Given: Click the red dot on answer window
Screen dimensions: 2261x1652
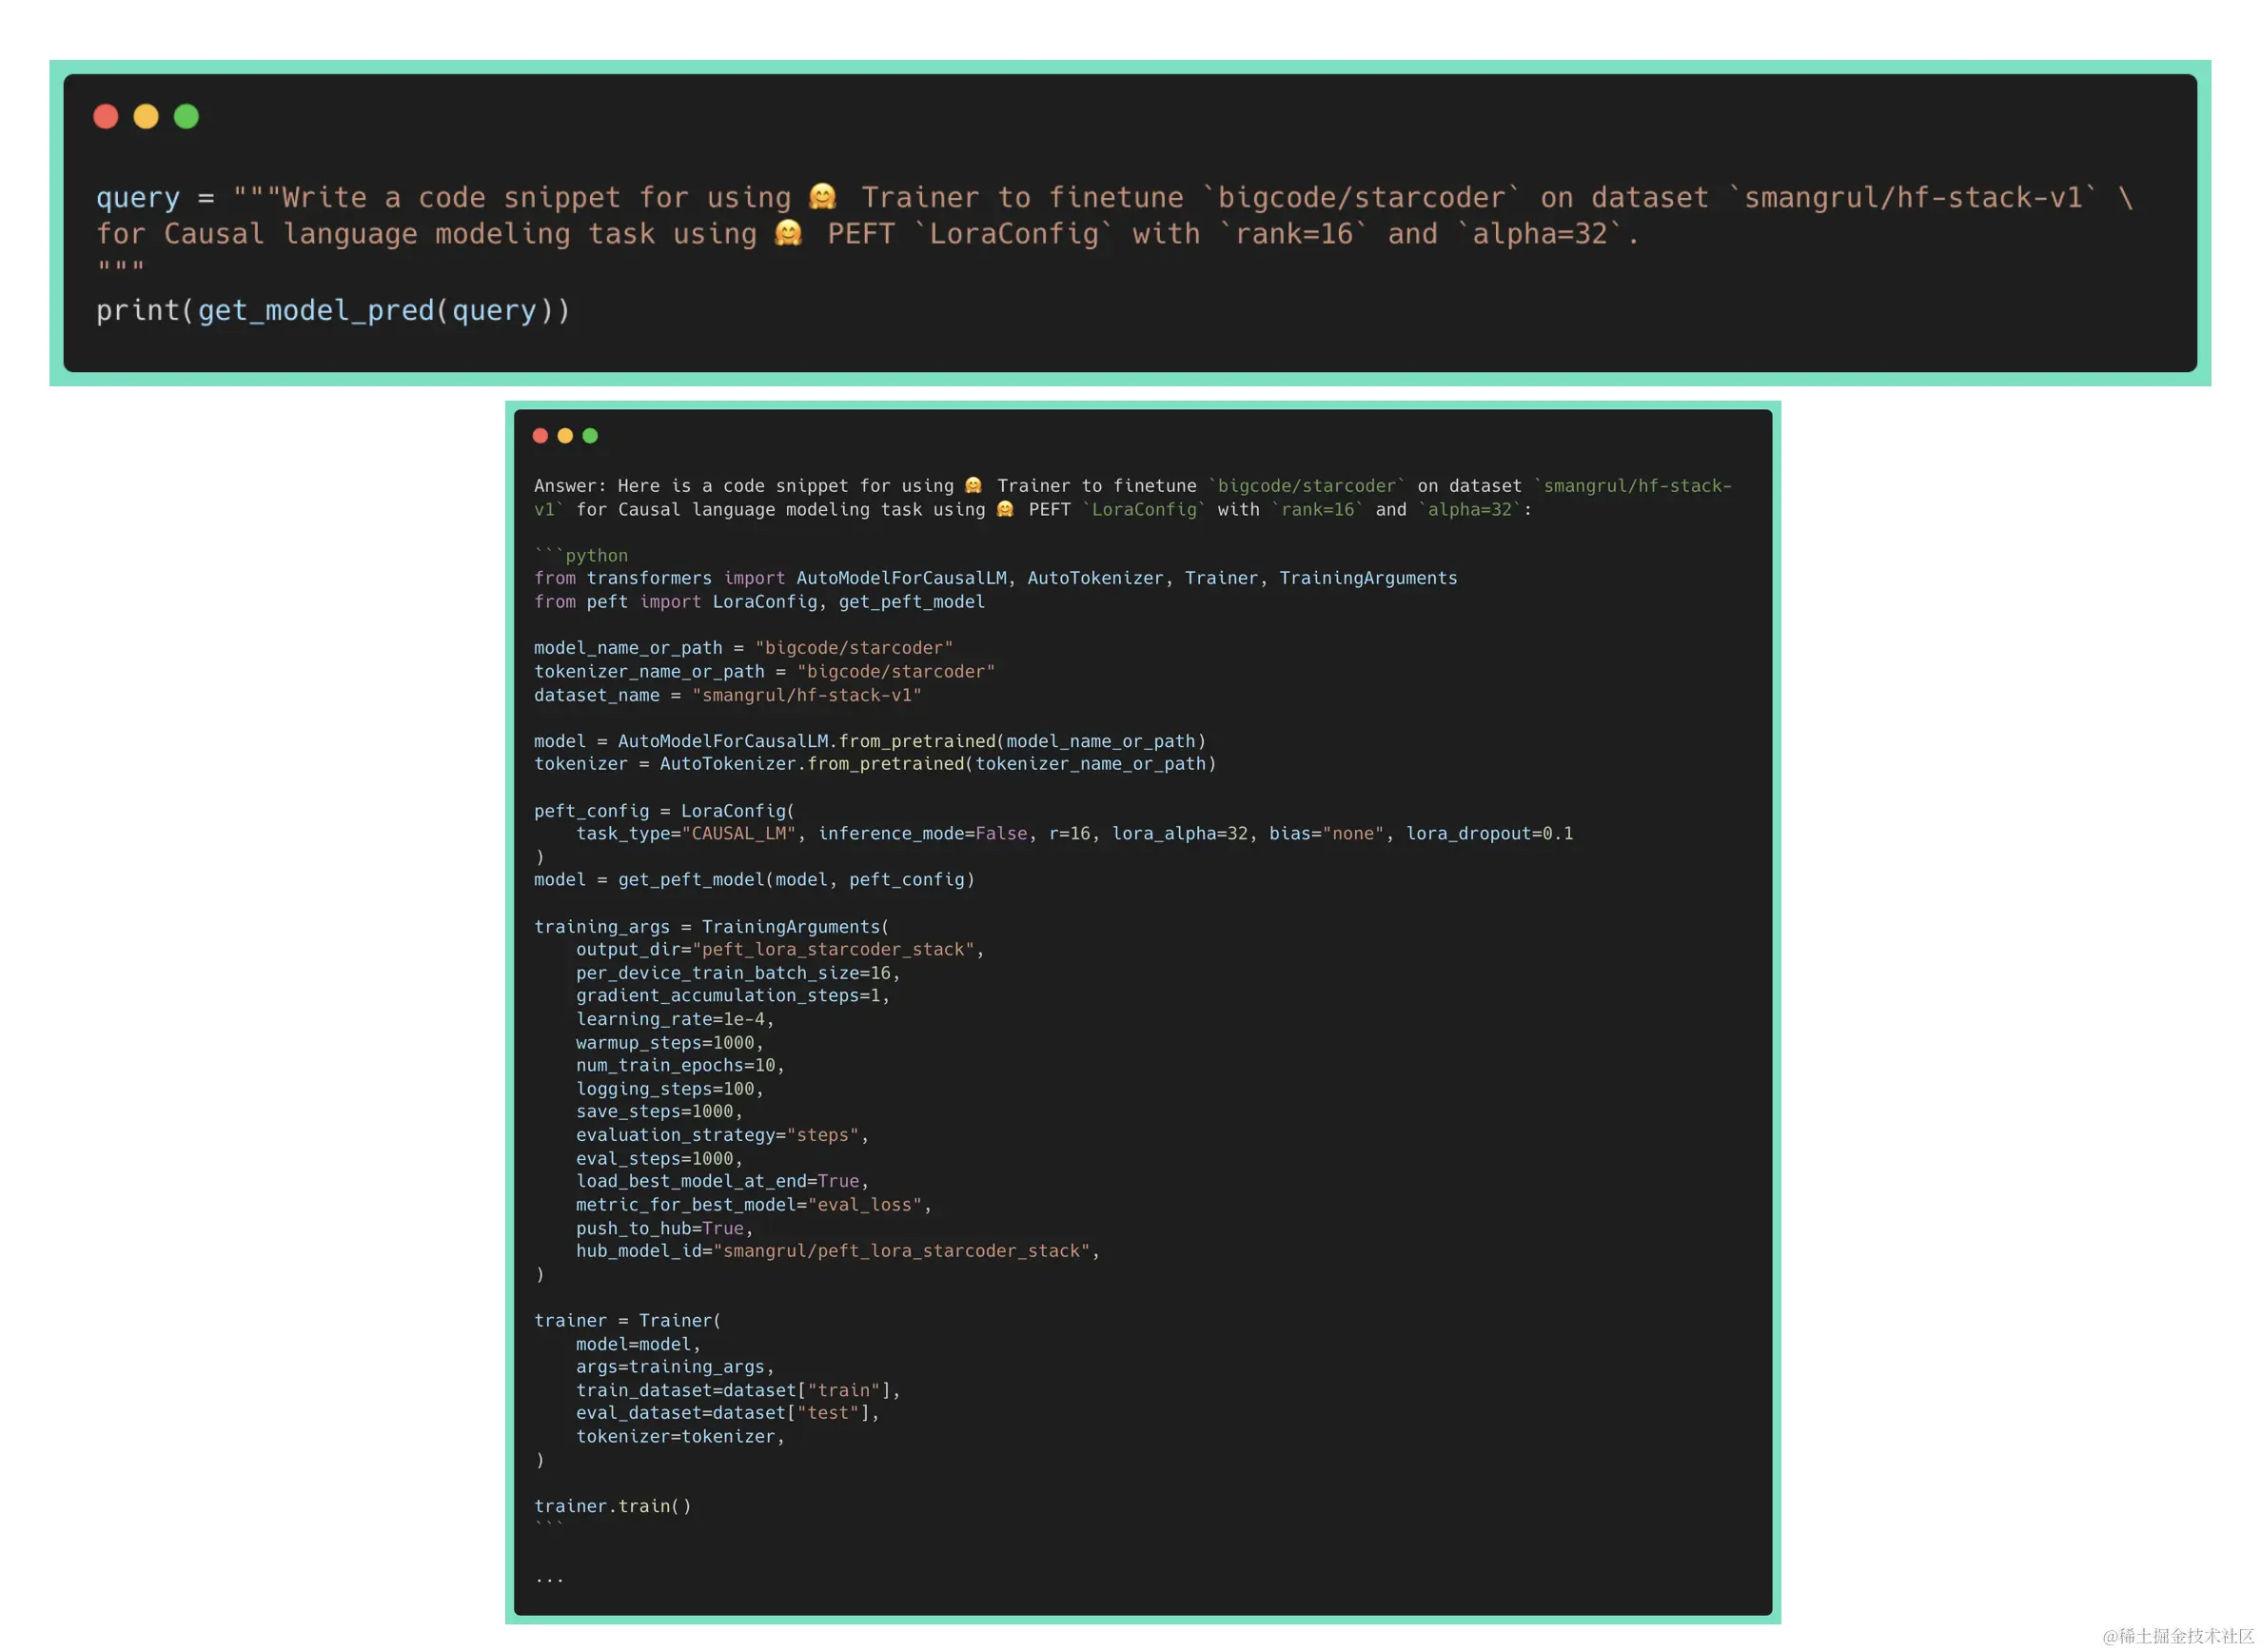Looking at the screenshot, I should (x=540, y=435).
